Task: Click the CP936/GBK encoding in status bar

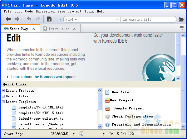Action: pos(59,134)
